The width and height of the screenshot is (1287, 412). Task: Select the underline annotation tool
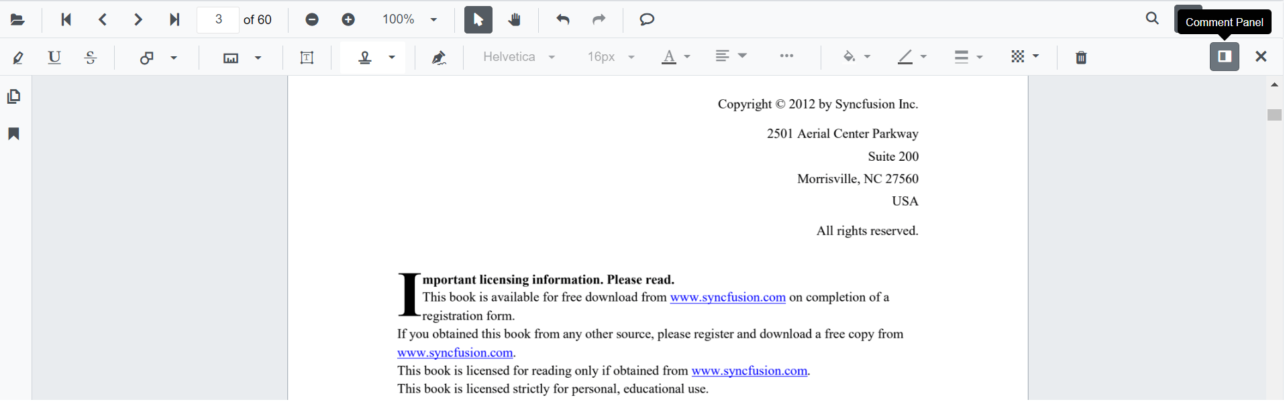tap(54, 58)
